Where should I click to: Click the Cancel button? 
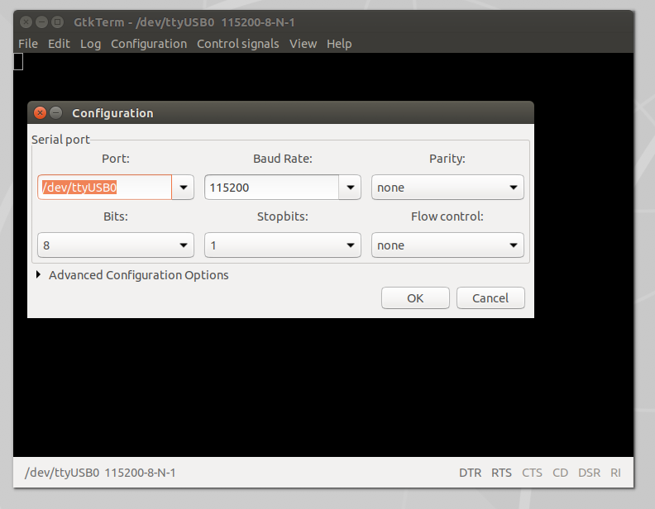point(490,298)
